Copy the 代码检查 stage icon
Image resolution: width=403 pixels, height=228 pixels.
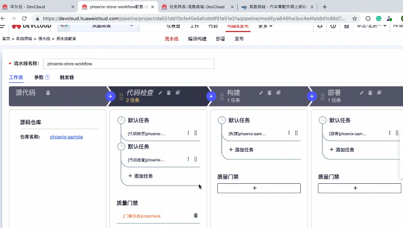tap(177, 92)
